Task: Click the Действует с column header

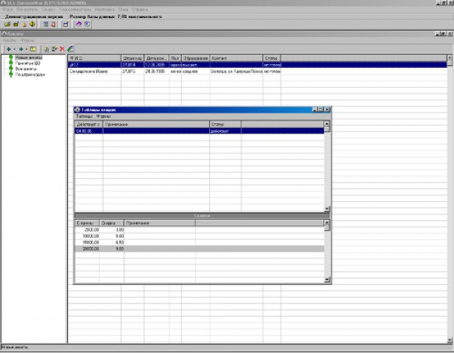Action: tap(89, 125)
